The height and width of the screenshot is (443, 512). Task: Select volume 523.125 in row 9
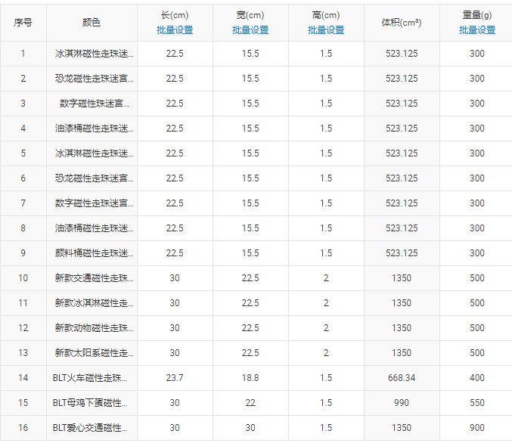click(402, 253)
